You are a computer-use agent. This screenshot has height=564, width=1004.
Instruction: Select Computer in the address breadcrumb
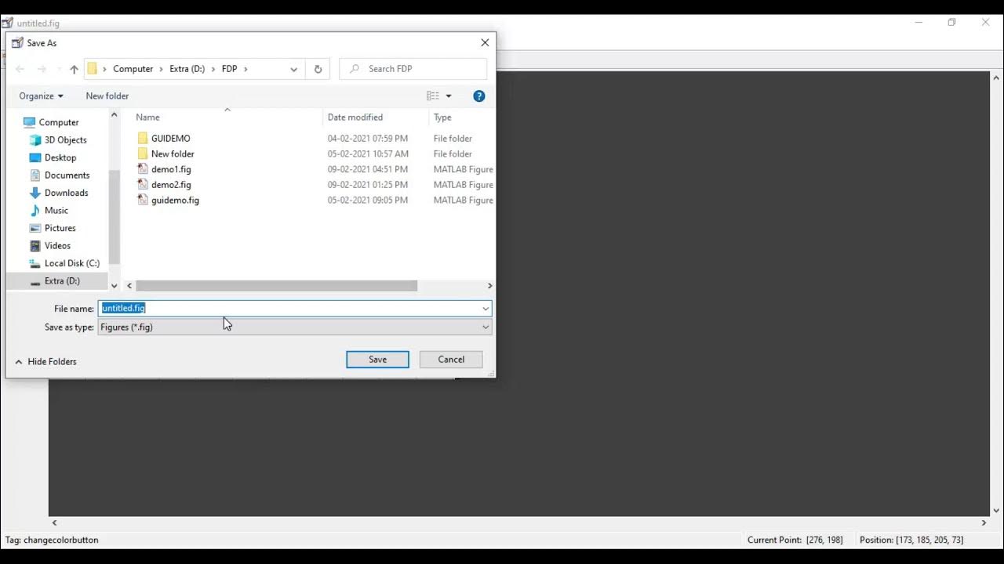click(133, 69)
